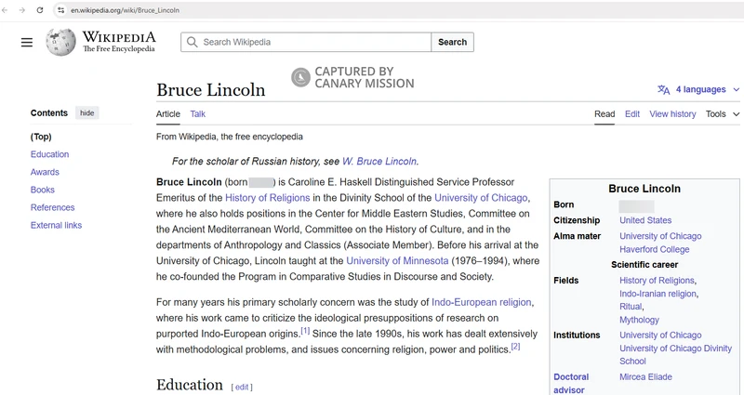Click the browser forward arrow
744x395 pixels.
pos(22,10)
